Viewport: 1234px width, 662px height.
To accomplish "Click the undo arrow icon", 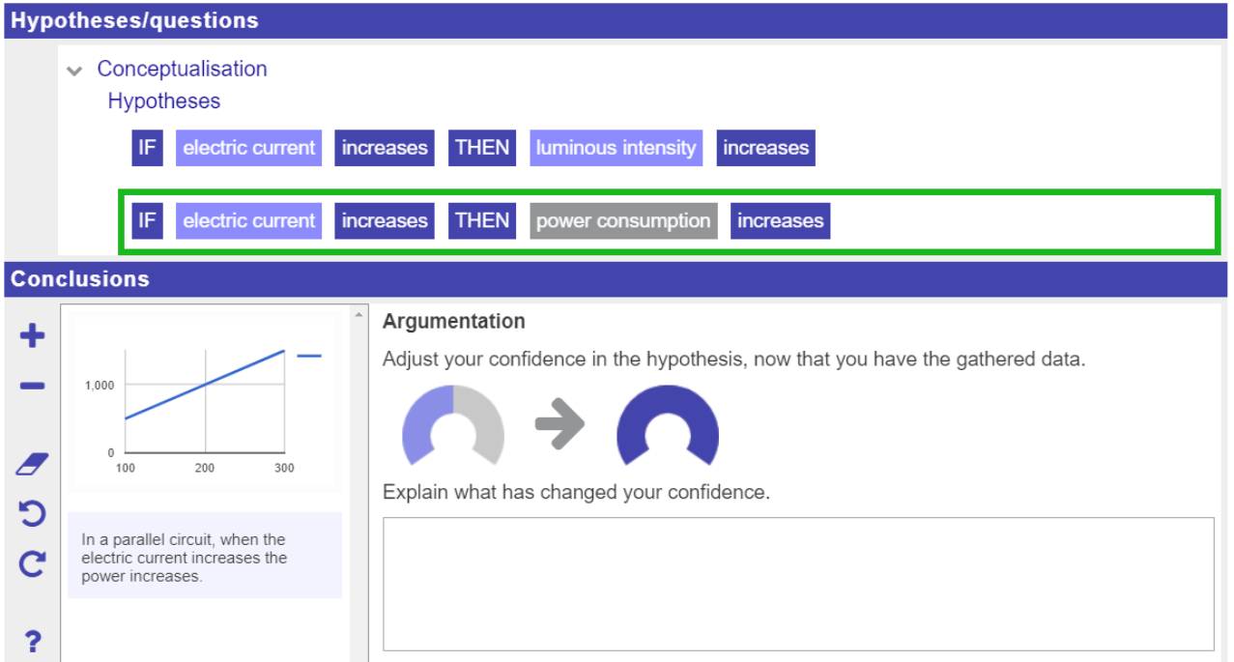I will 33,513.
